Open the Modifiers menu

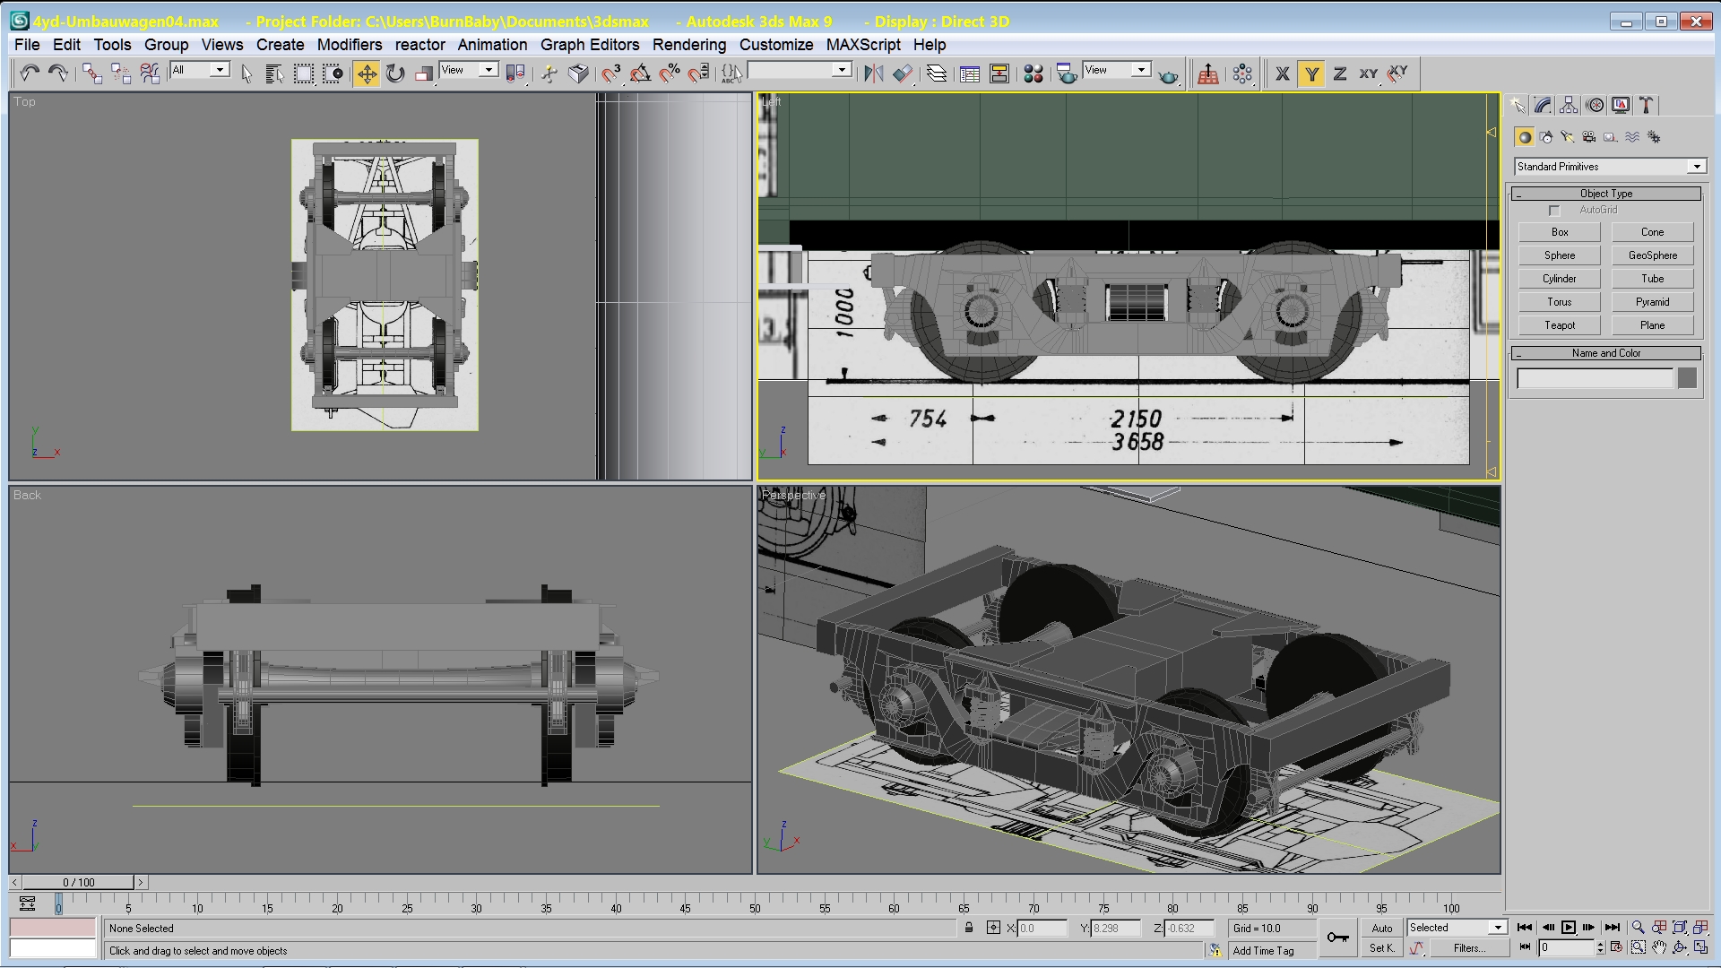tap(349, 45)
